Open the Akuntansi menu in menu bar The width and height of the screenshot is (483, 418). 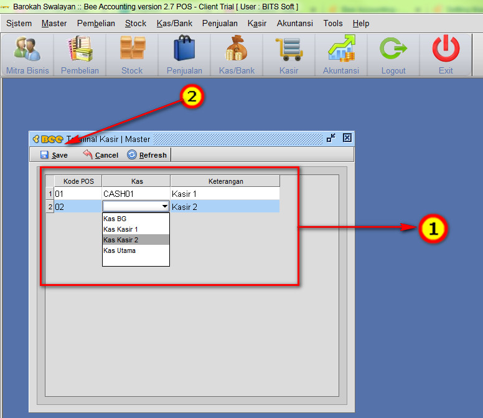295,24
